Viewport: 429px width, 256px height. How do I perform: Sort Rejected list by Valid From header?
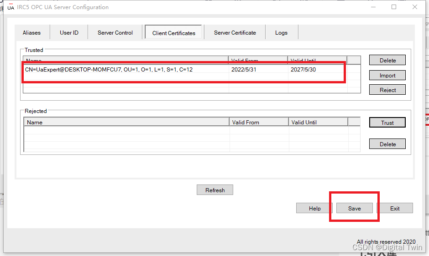point(259,122)
